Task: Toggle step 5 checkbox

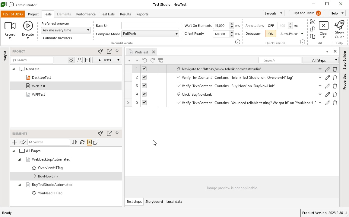Action: click(x=144, y=103)
